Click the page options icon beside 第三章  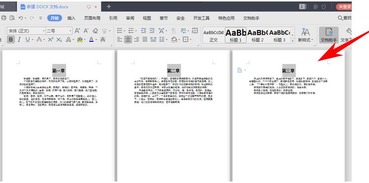pos(239,70)
